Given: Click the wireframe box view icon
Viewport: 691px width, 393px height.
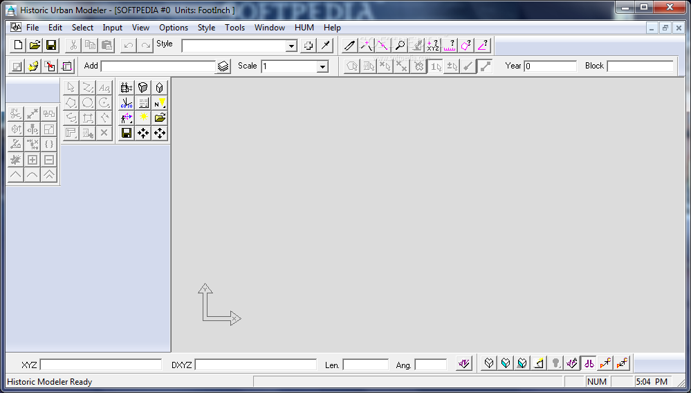Looking at the screenshot, I should coord(160,88).
